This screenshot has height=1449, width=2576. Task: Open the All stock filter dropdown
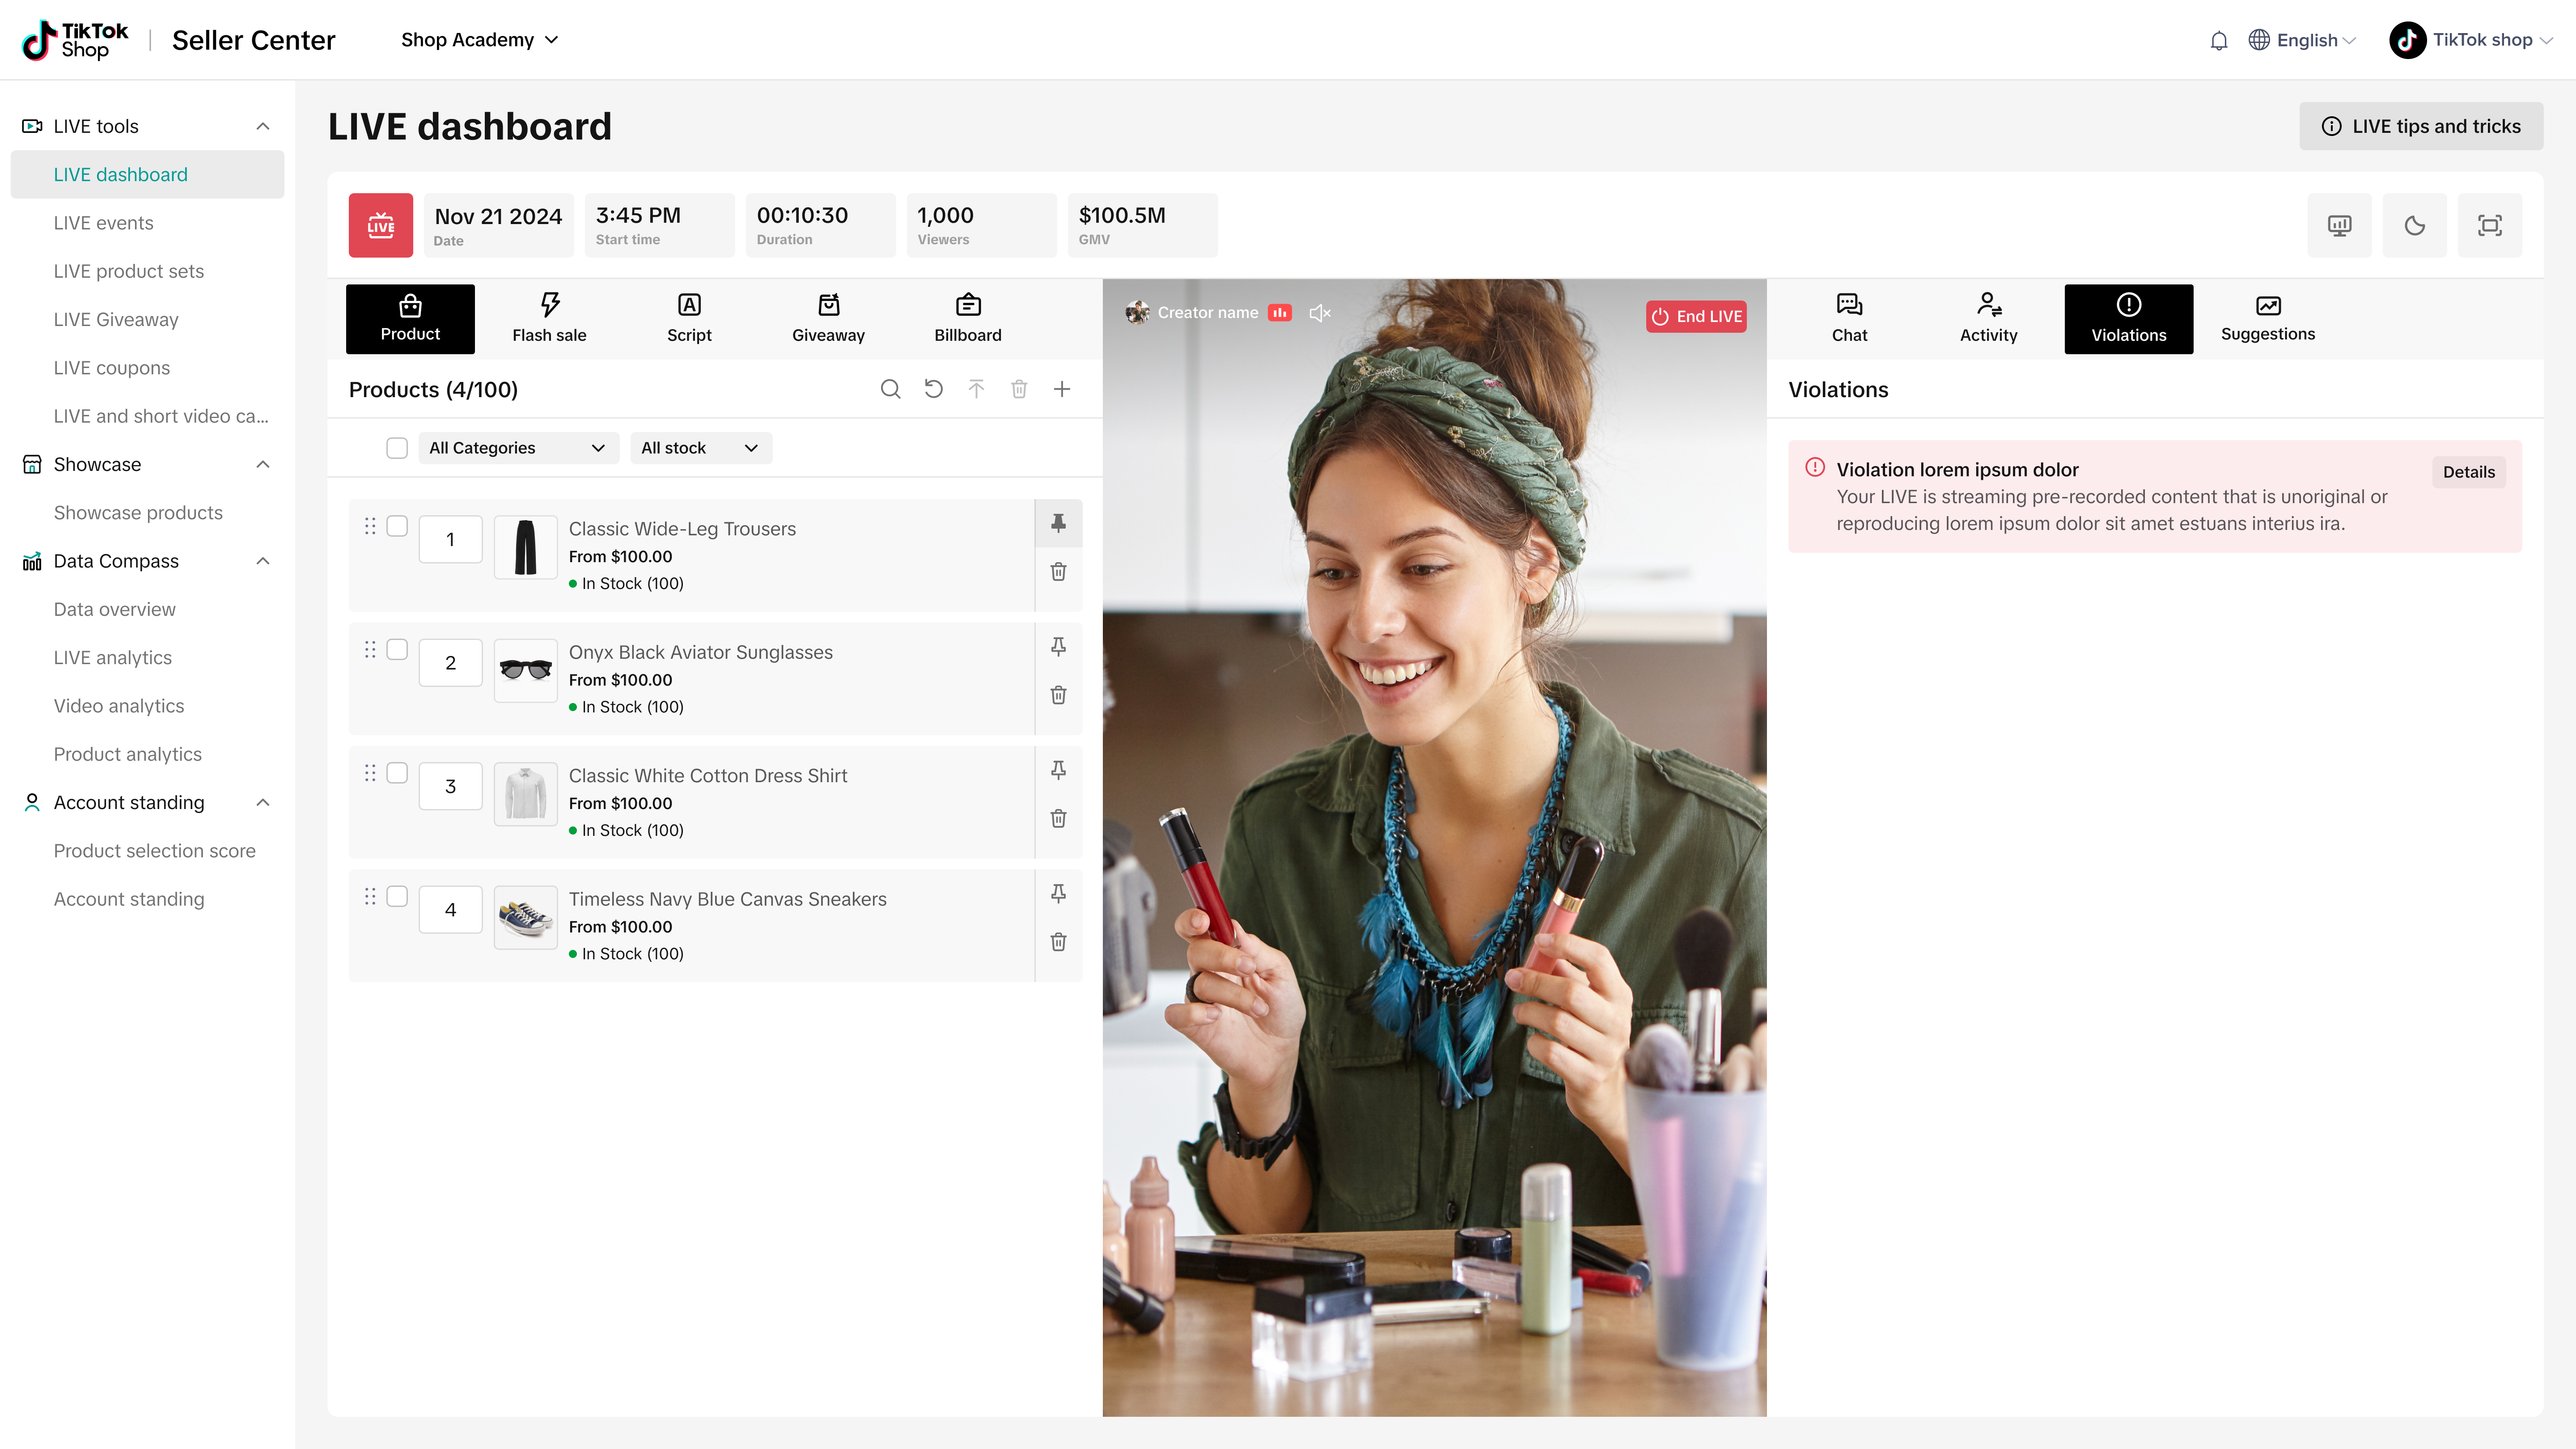(x=699, y=448)
